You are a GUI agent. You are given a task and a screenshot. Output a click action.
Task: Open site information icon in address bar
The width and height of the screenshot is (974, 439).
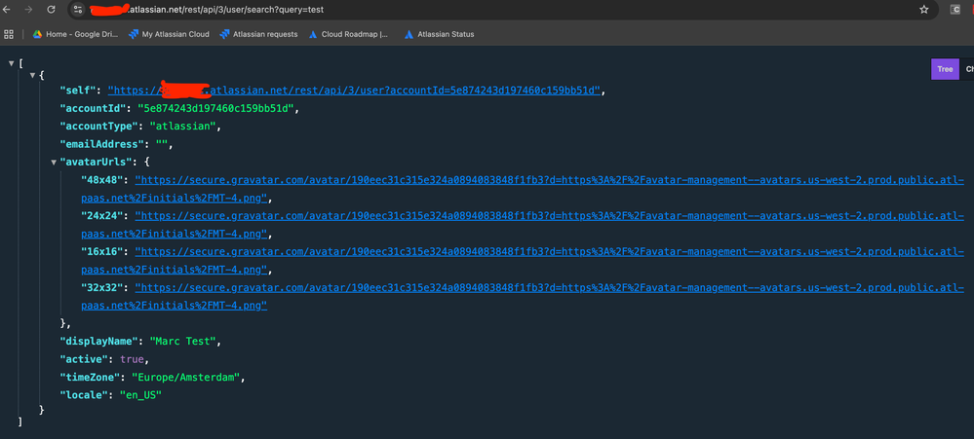pos(77,10)
